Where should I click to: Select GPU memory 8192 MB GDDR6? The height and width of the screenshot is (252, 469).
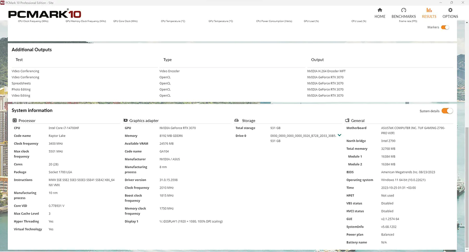coord(171,136)
